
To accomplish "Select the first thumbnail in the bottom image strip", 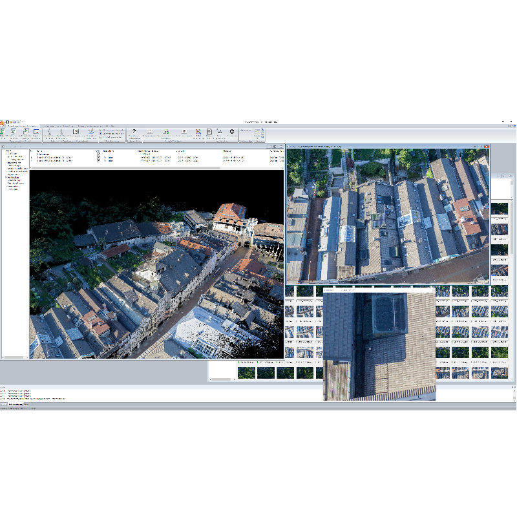I will (x=246, y=372).
